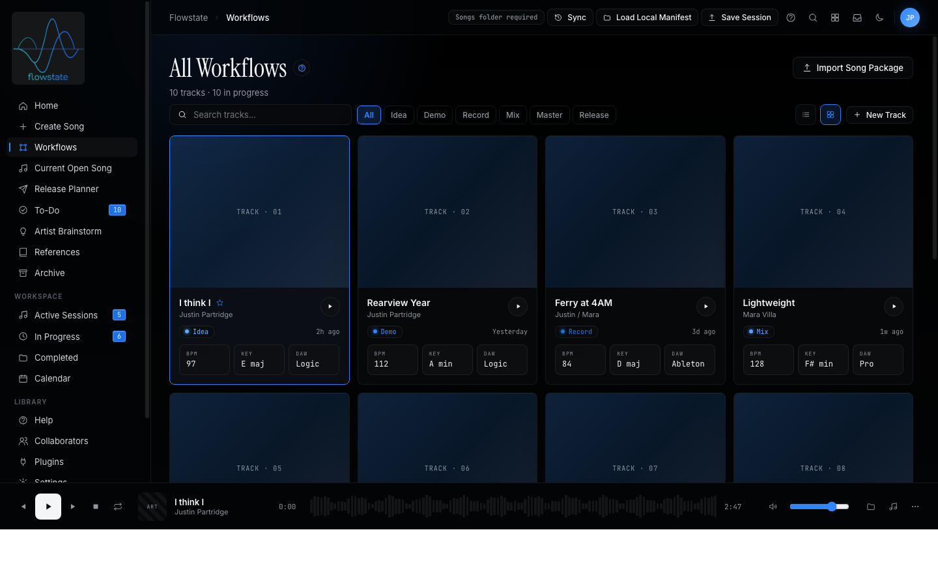Screen dimensions: 938x586
Task: Open the help icon in top bar
Action: tap(791, 18)
